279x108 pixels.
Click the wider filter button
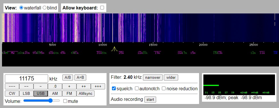coord(171,77)
